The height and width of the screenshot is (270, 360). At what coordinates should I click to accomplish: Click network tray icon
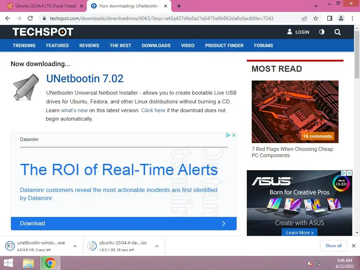tap(319, 263)
